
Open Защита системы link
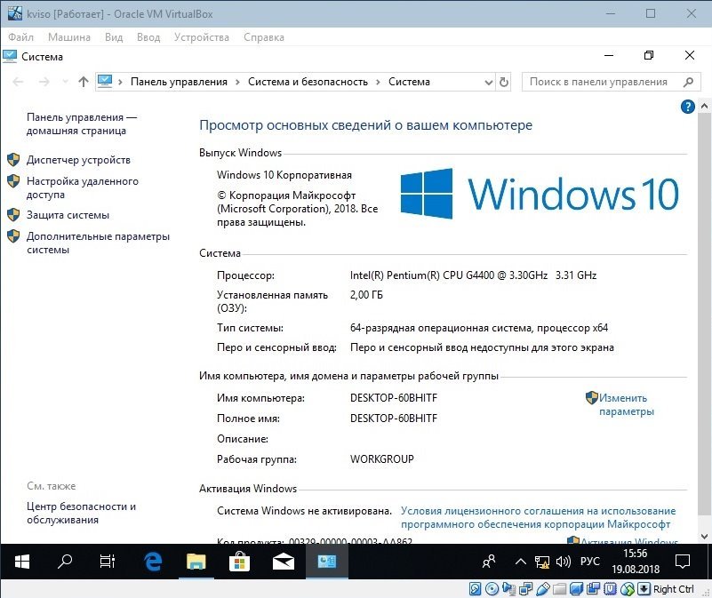68,215
